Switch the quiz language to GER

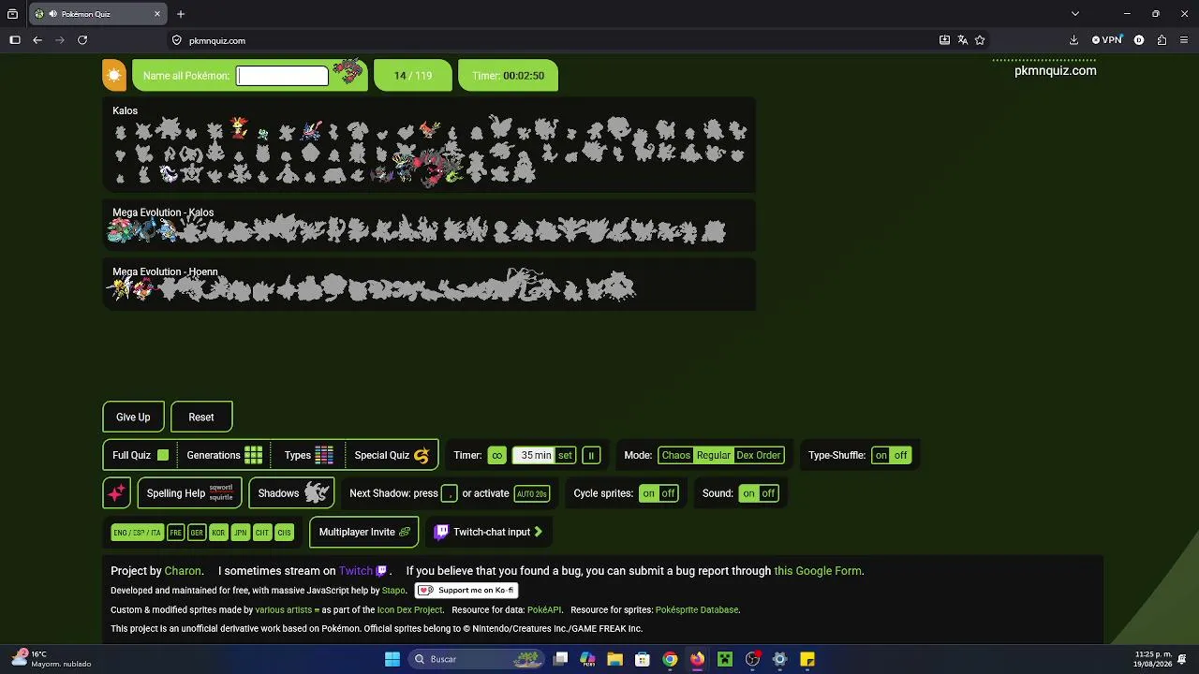click(197, 533)
